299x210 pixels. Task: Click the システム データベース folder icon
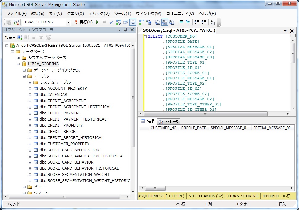tap(24, 58)
